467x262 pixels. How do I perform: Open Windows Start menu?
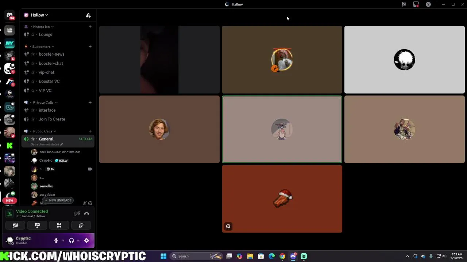click(x=163, y=256)
